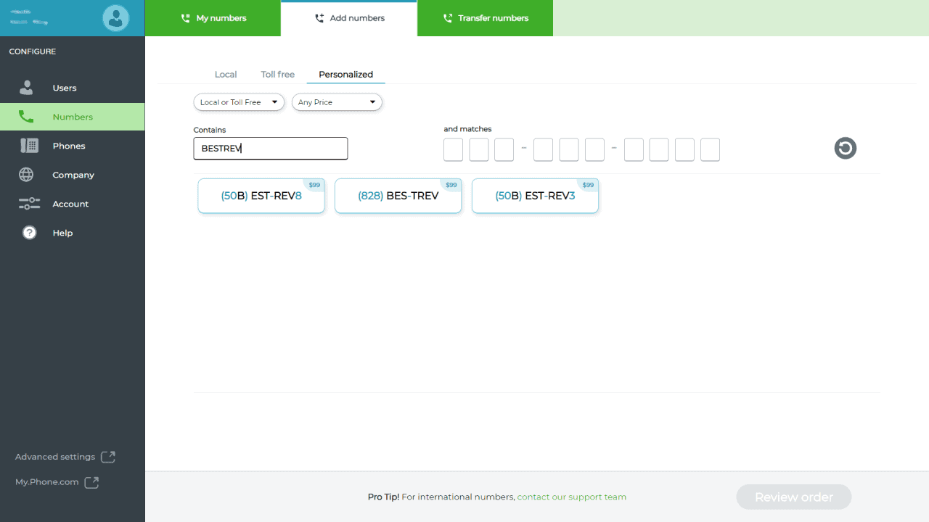
Task: Choose the (828) BES-TREV number card
Action: point(398,196)
